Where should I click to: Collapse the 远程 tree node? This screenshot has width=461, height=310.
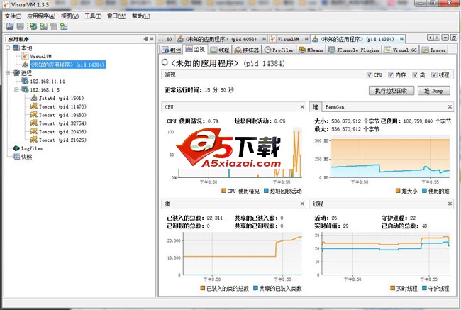pyautogui.click(x=8, y=72)
